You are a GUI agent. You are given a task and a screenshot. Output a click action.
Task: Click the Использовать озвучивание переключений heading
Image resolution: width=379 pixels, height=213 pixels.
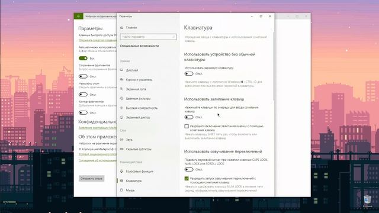click(223, 151)
